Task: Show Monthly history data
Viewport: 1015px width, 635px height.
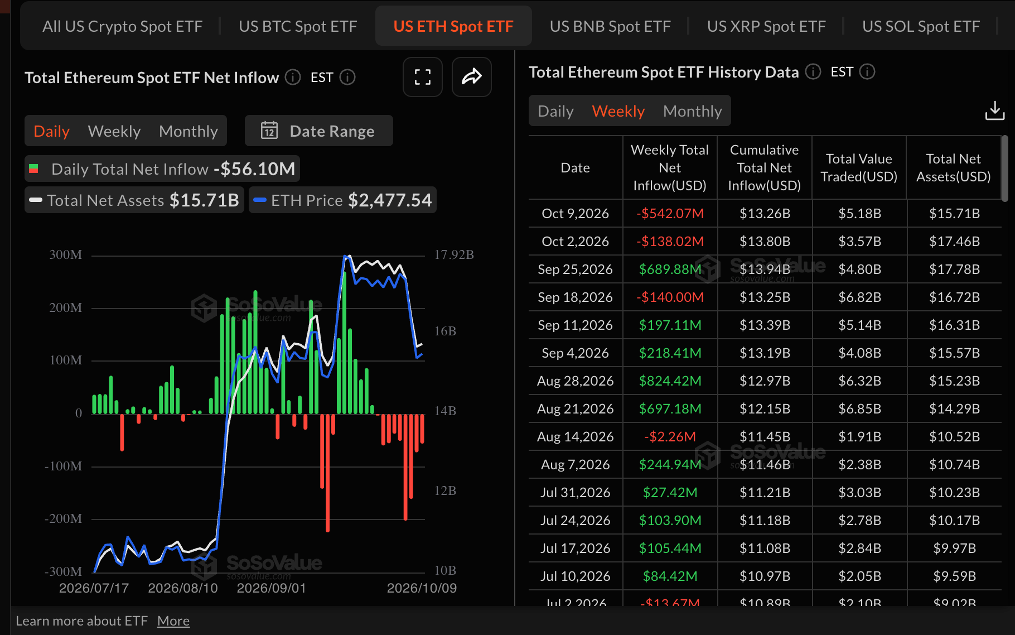Action: (693, 110)
